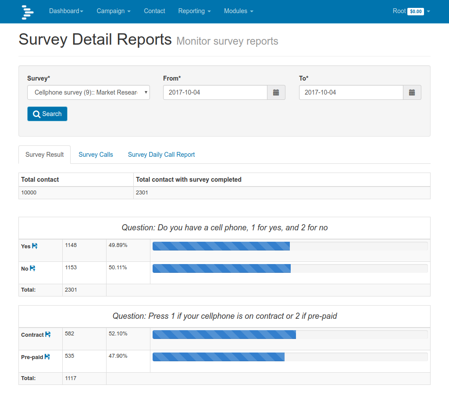Click the export icon beside Yes
The width and height of the screenshot is (449, 409).
[x=34, y=246]
